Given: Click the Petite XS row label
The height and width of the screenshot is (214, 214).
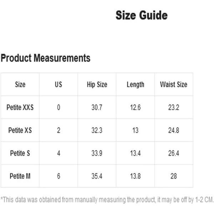Looking at the screenshot, I should tap(20, 130).
